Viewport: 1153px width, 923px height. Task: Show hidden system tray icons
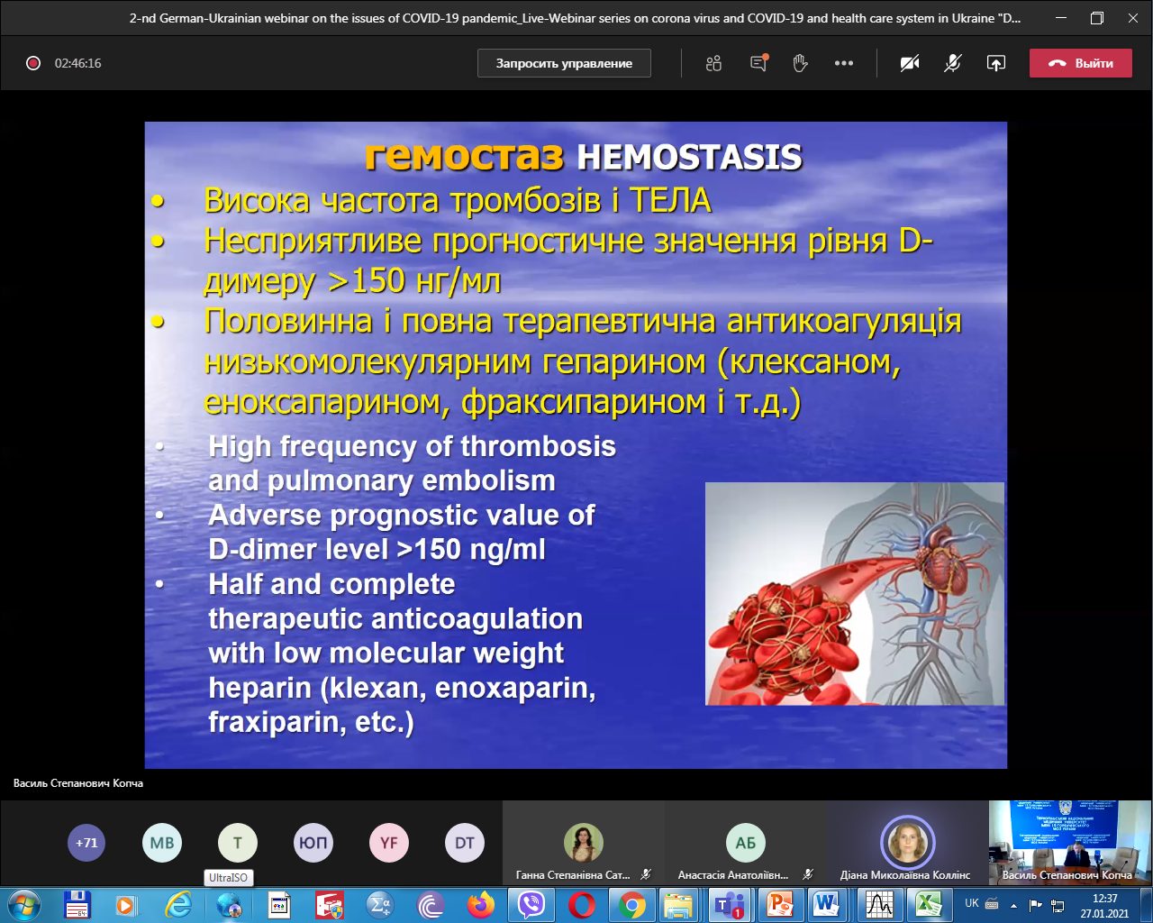coord(1013,904)
